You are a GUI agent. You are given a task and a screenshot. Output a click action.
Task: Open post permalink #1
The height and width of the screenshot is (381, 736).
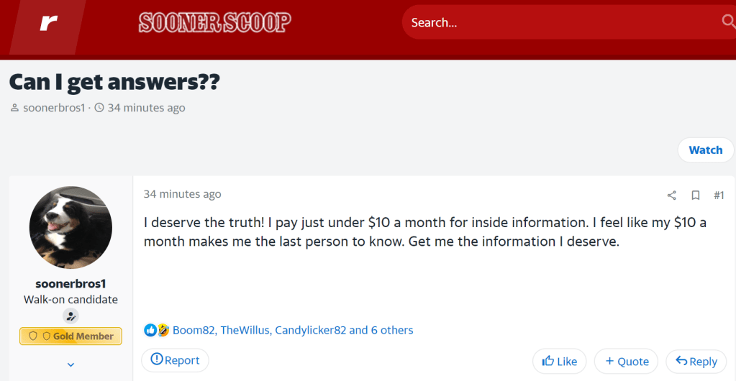(719, 196)
